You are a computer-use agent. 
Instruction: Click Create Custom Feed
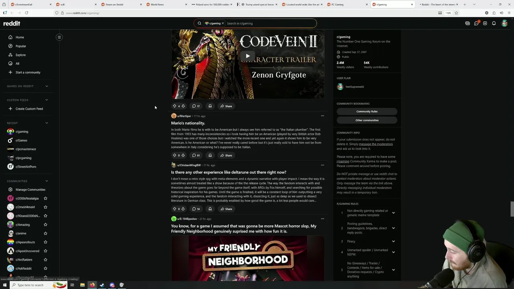pyautogui.click(x=29, y=109)
